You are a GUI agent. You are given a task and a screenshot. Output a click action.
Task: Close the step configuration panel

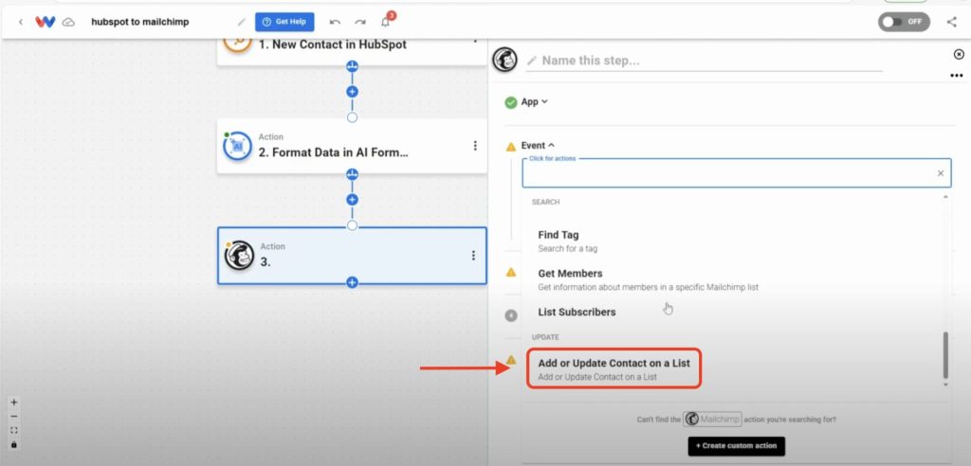coord(959,54)
